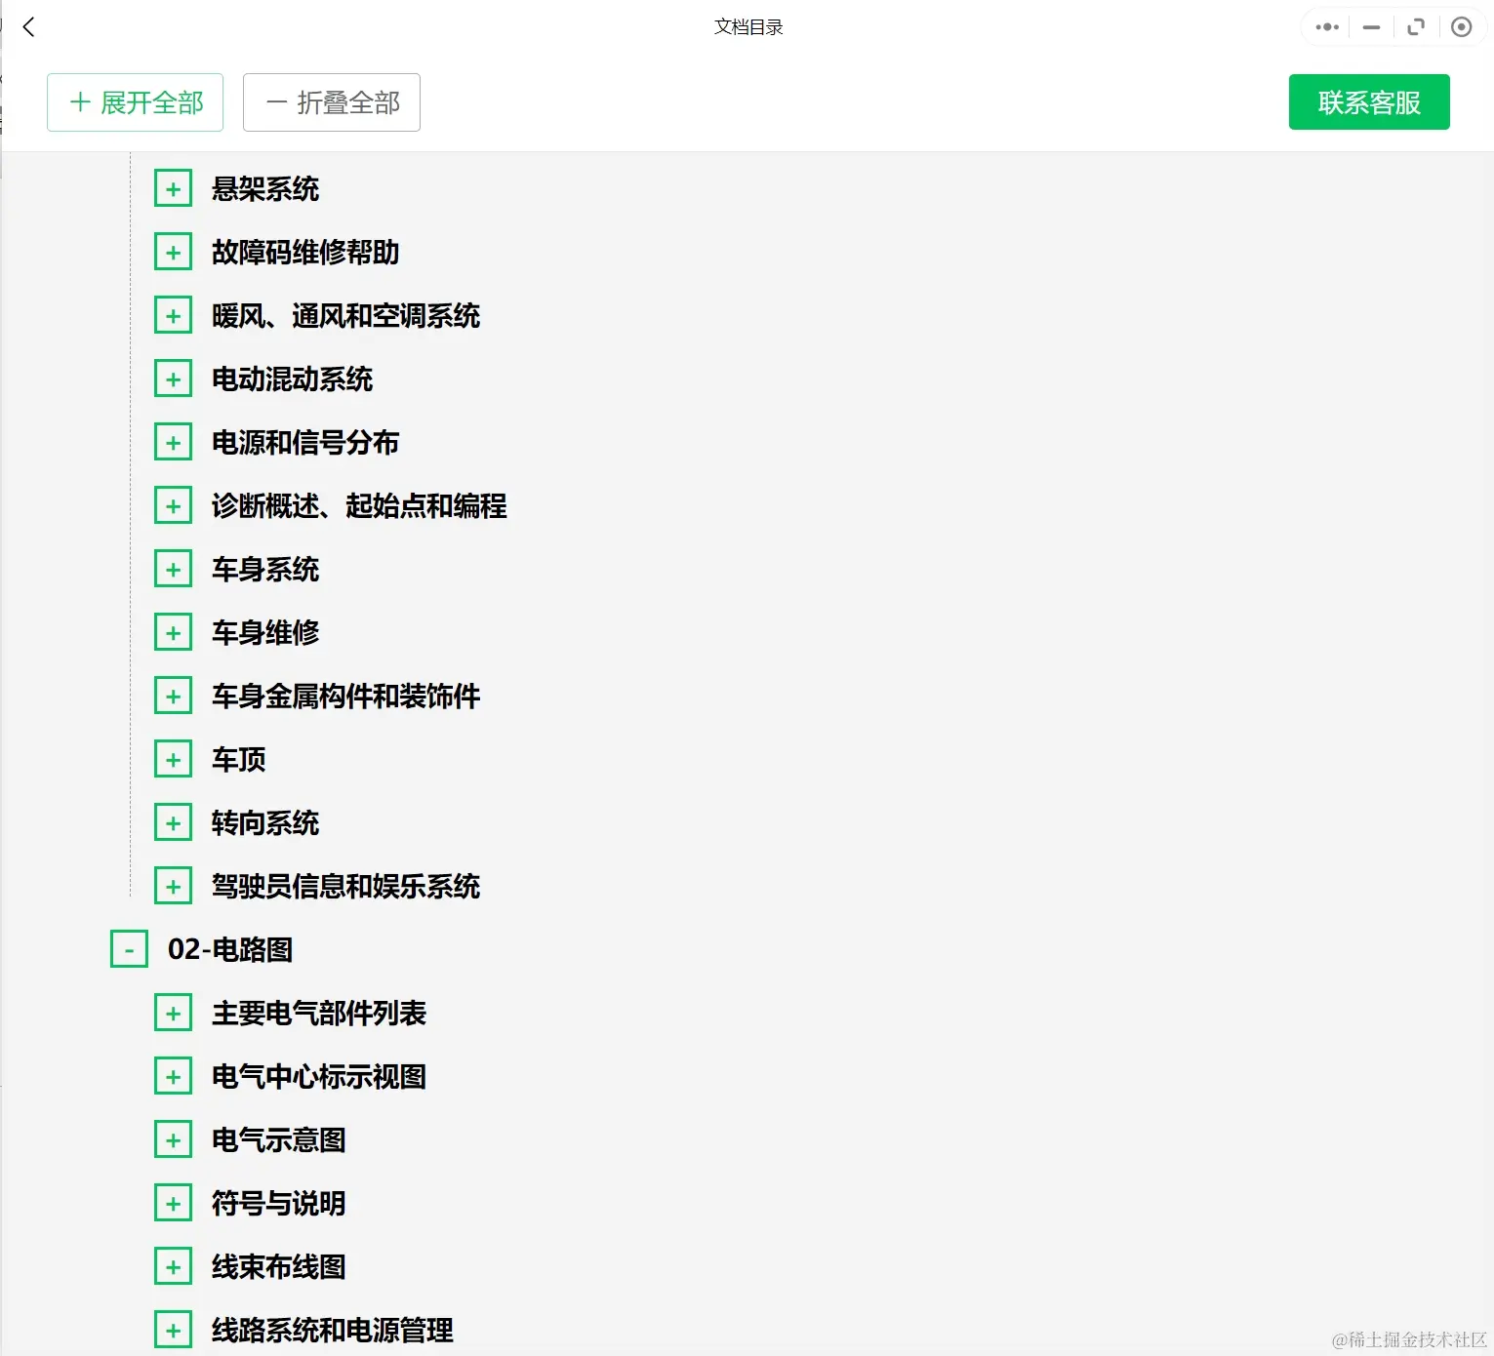Click the back arrow to leave 文档目录
1494x1356 pixels.
28,27
